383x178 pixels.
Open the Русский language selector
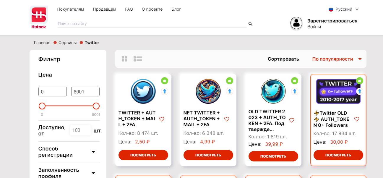[x=344, y=9]
